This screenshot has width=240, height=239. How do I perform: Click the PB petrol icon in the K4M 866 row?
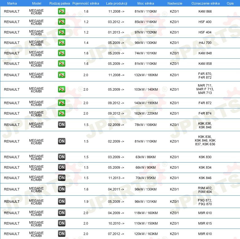[x=61, y=11]
